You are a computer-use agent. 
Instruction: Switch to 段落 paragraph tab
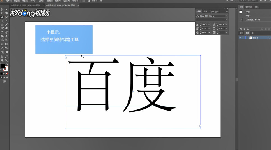click(205, 11)
